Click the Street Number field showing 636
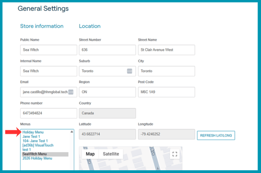Viewport: 261px width, 173px height. [108, 50]
